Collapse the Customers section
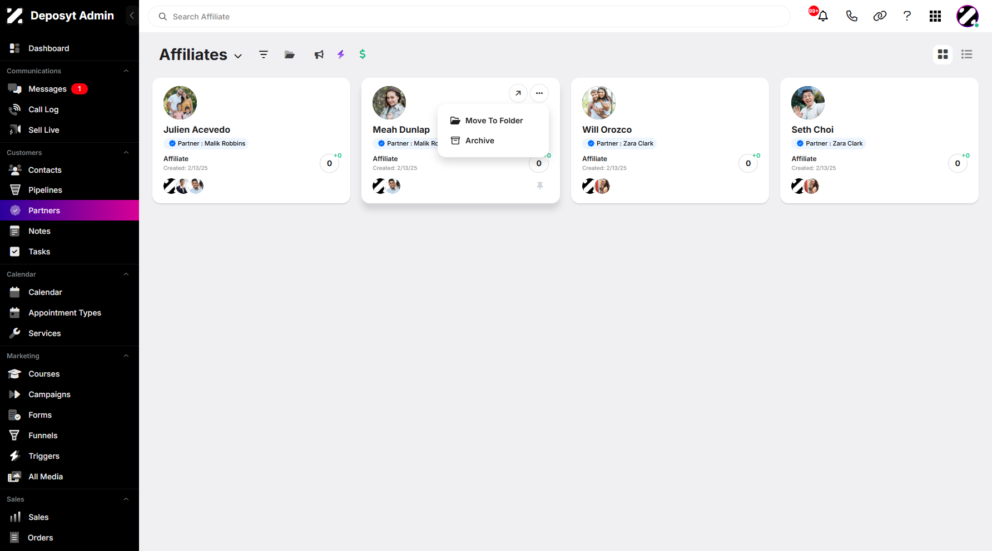The height and width of the screenshot is (551, 992). tap(126, 153)
